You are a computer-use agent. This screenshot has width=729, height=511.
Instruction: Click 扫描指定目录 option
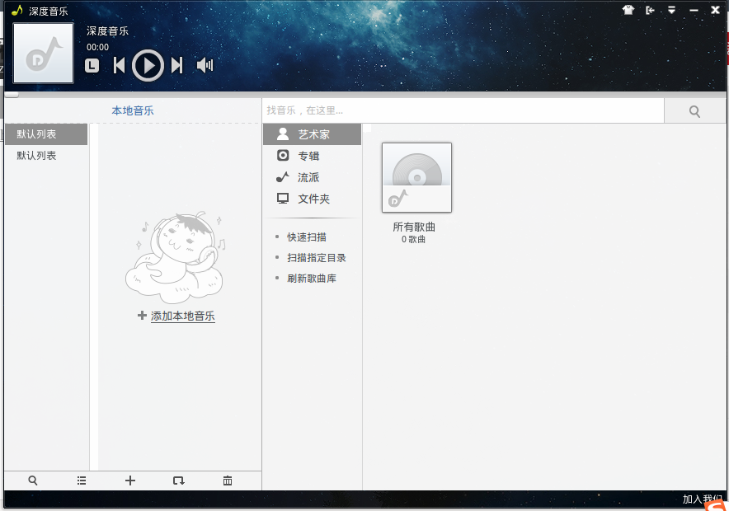tap(316, 258)
